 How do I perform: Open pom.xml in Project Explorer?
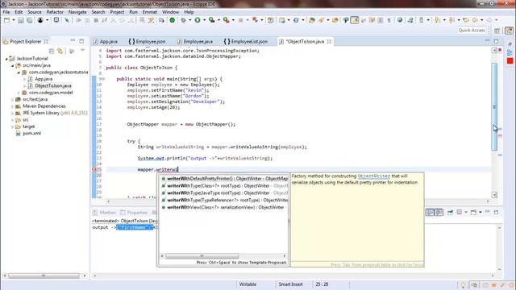[x=31, y=134]
